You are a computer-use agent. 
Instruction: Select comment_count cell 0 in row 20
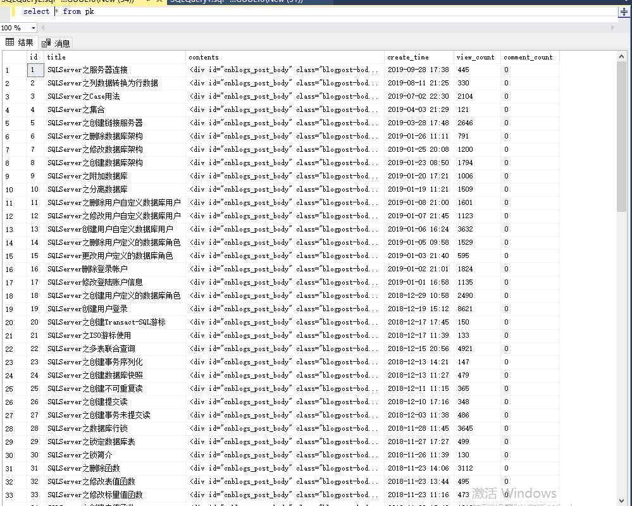(x=530, y=323)
